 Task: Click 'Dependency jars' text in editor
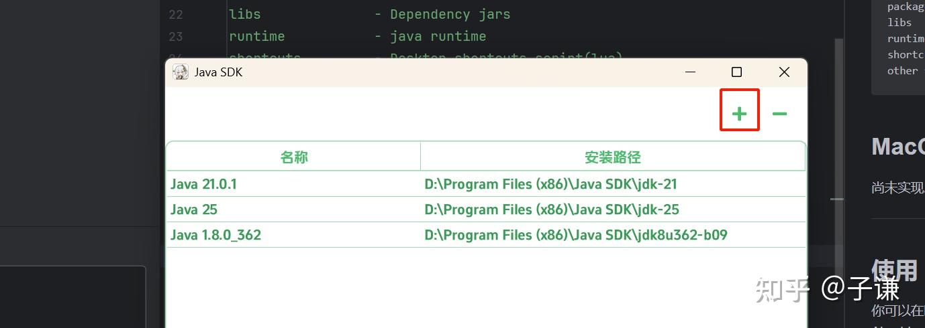pyautogui.click(x=450, y=14)
